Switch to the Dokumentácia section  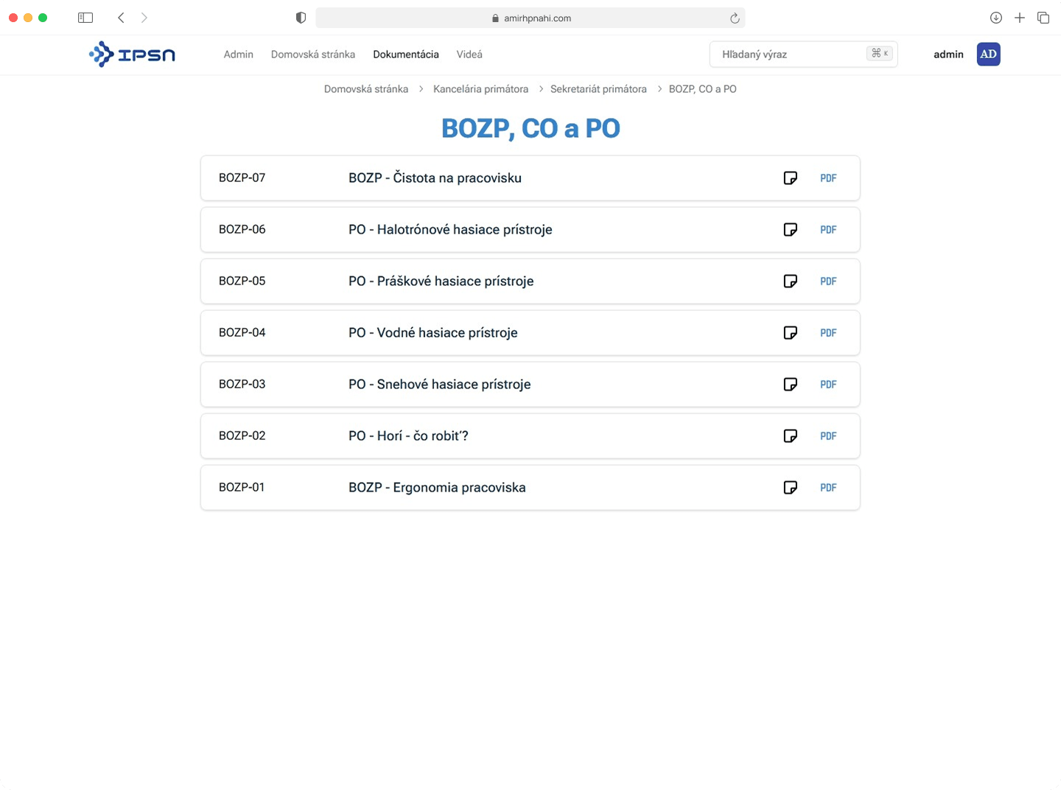406,54
